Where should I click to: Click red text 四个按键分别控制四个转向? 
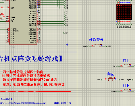[x=23, y=72]
